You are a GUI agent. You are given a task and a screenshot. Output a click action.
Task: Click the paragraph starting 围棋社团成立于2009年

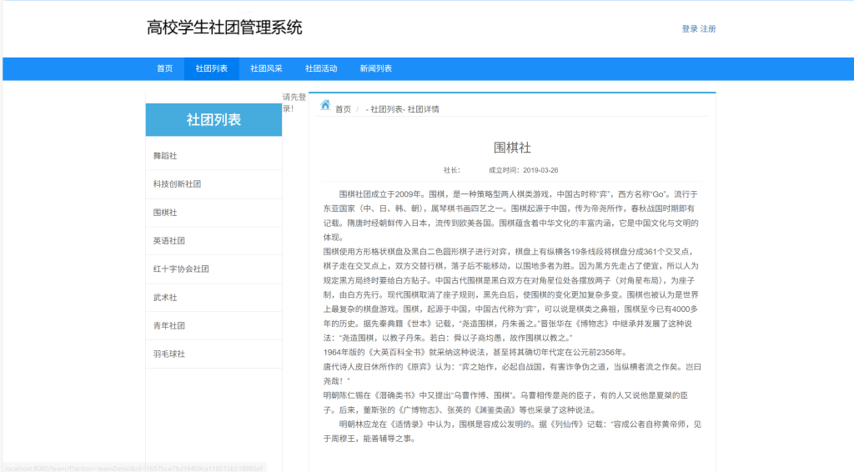click(512, 216)
